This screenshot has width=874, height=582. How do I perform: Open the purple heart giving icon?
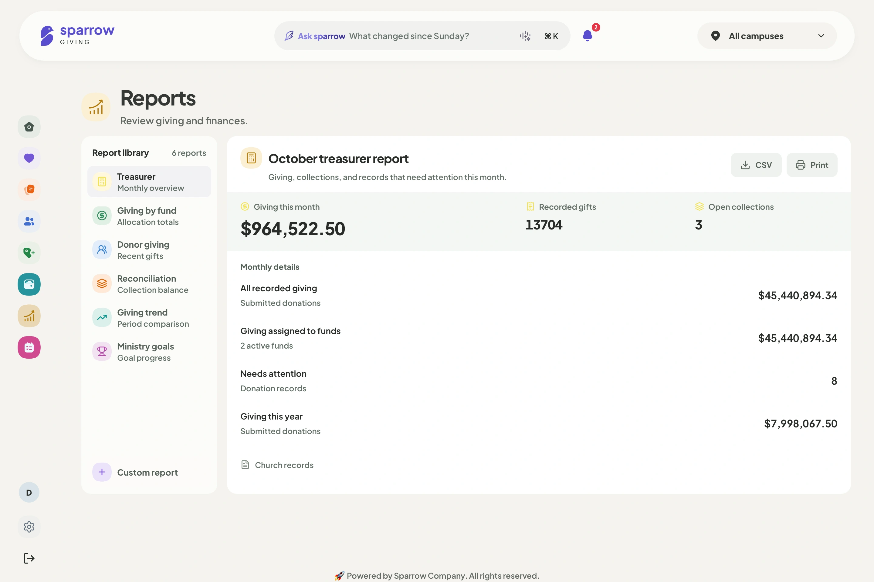(29, 158)
